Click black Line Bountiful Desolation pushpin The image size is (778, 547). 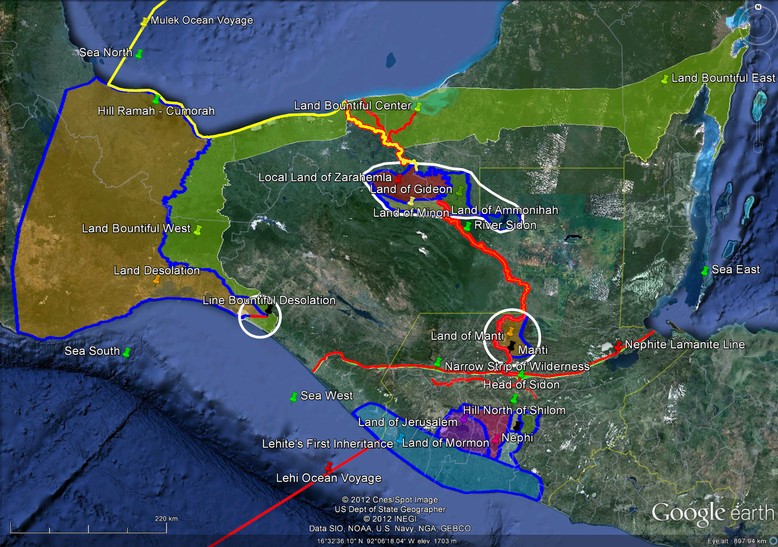[269, 310]
